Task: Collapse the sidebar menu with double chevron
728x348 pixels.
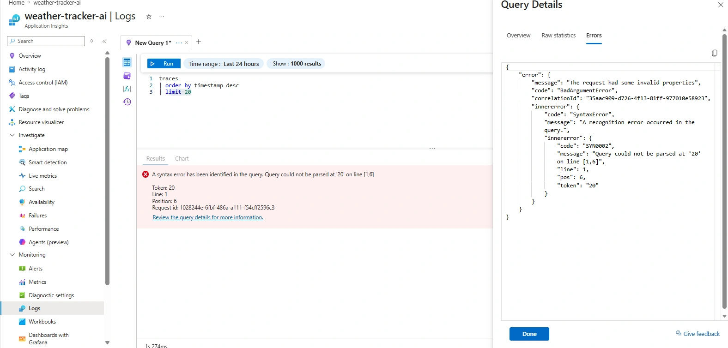Action: click(x=104, y=41)
